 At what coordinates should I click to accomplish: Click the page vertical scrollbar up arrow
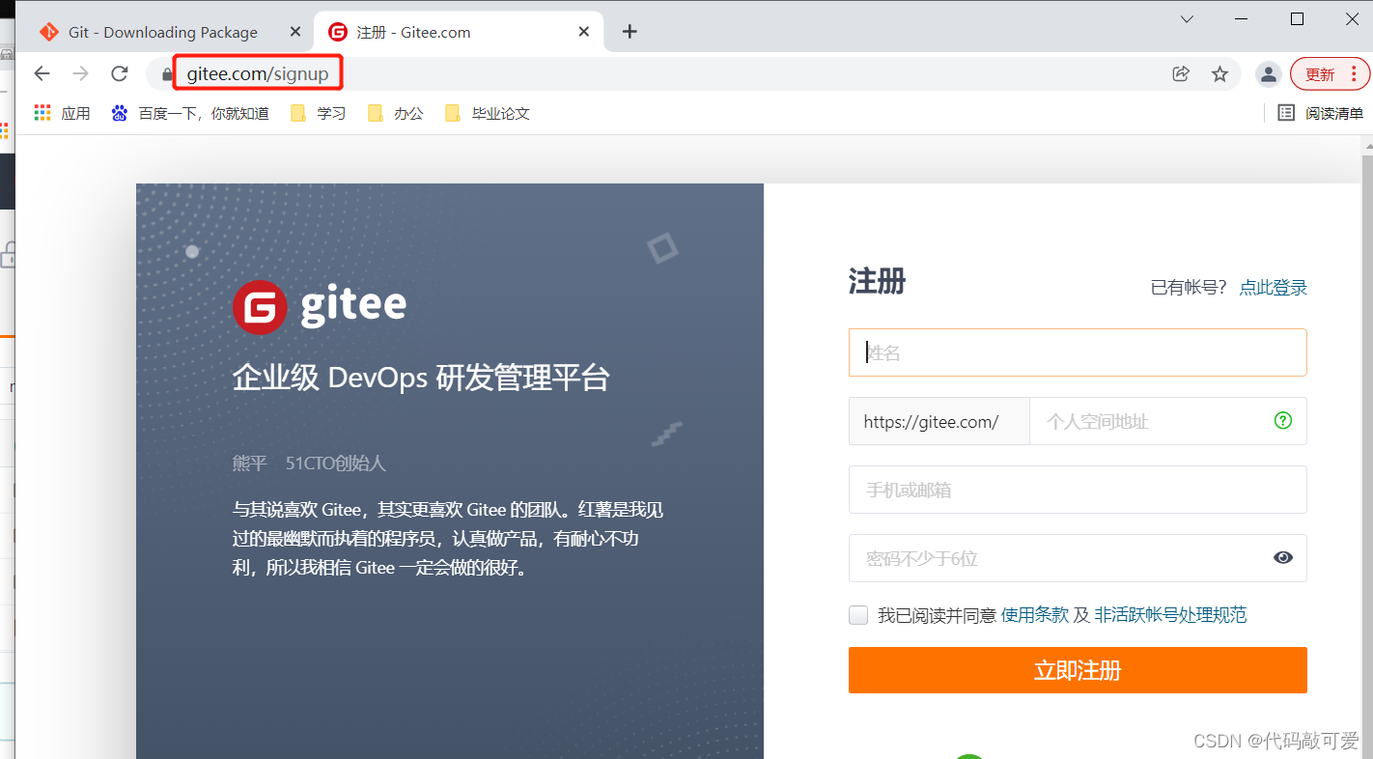click(x=1366, y=145)
